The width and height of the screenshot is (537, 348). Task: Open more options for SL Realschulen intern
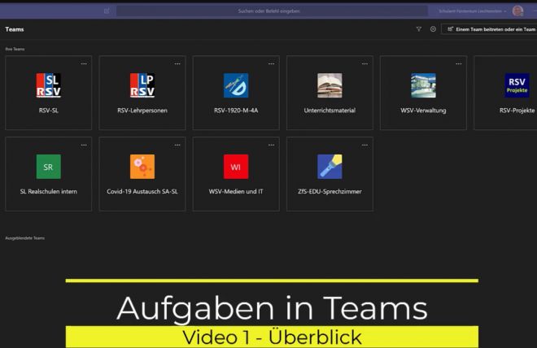(84, 145)
